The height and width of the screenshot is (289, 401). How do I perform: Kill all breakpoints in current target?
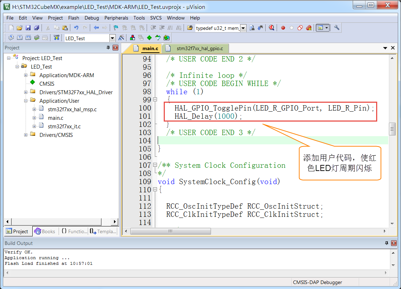click(x=309, y=28)
